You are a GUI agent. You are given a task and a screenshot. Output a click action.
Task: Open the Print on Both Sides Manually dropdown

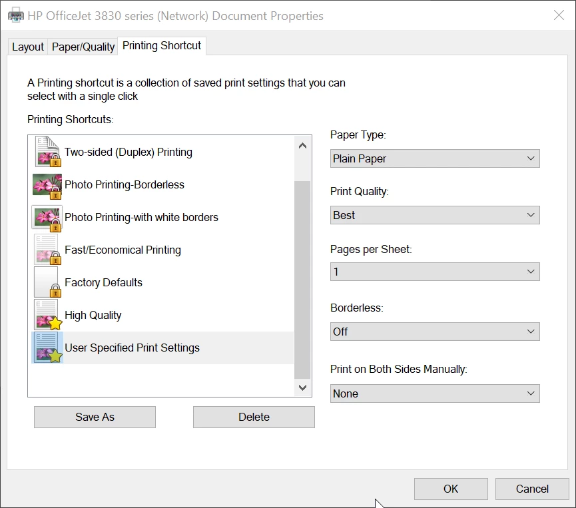click(435, 393)
